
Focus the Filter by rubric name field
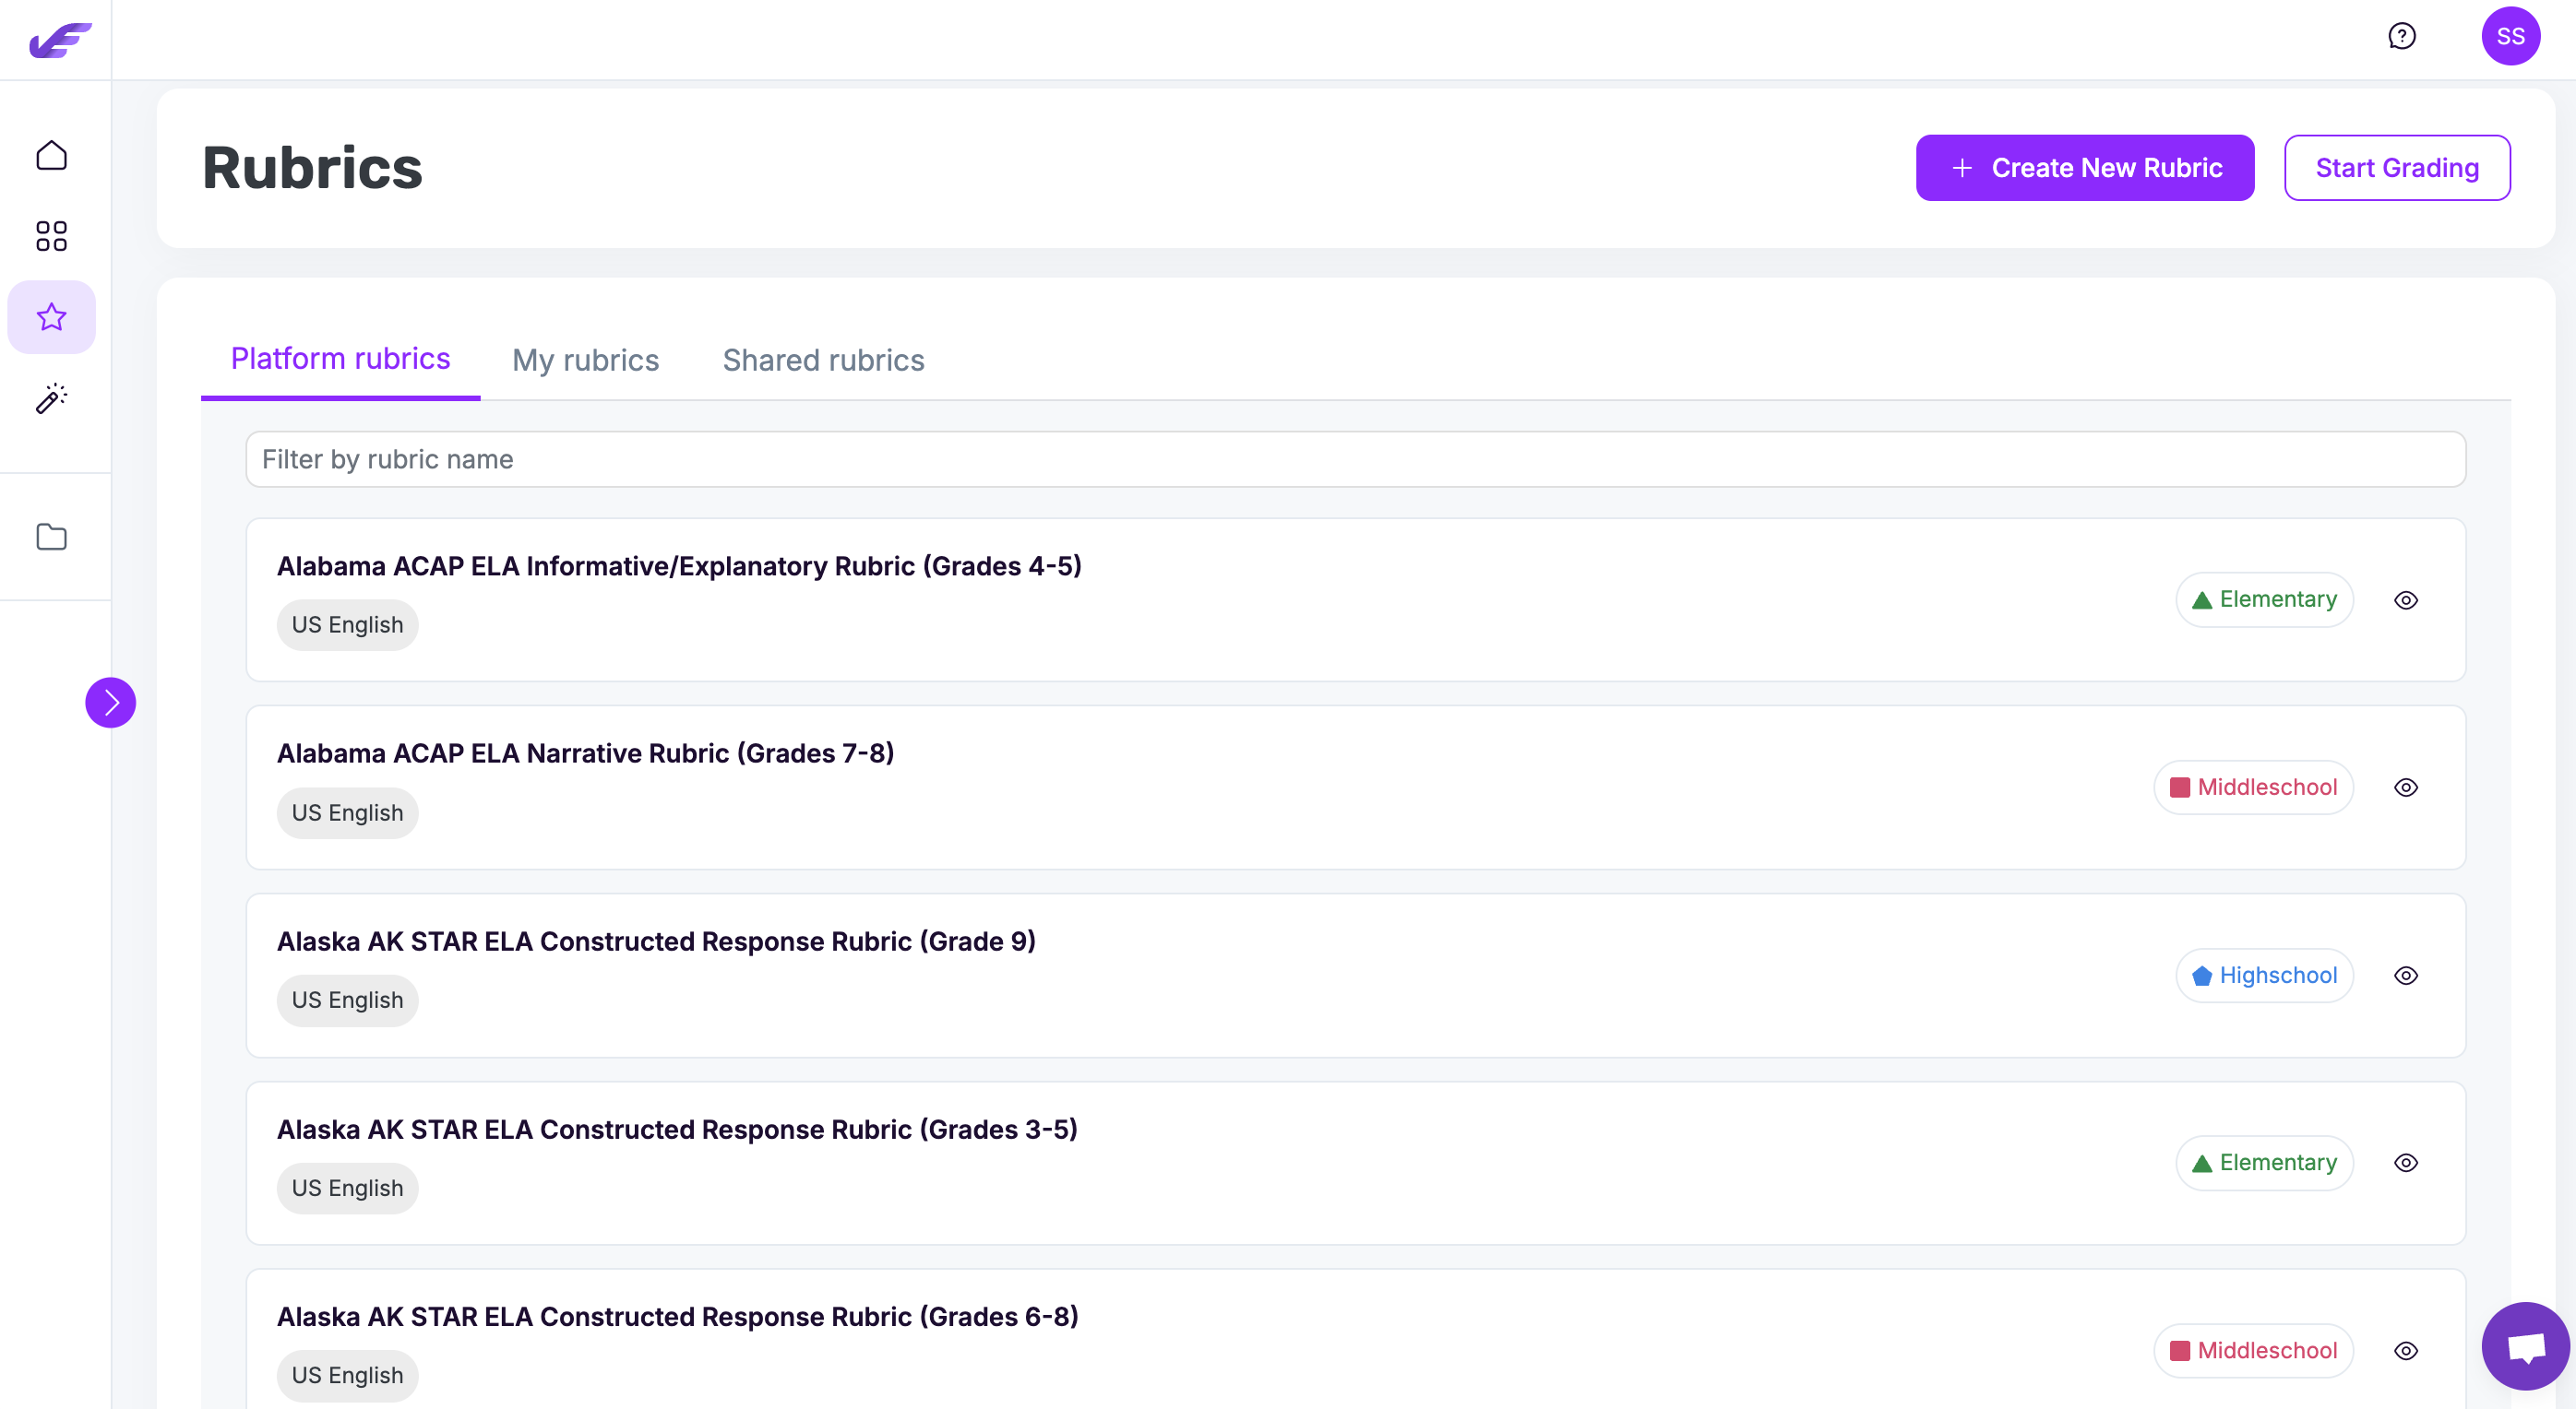[1355, 459]
